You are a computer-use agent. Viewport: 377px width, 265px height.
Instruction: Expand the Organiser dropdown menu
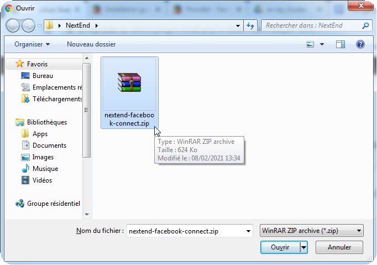(x=32, y=44)
